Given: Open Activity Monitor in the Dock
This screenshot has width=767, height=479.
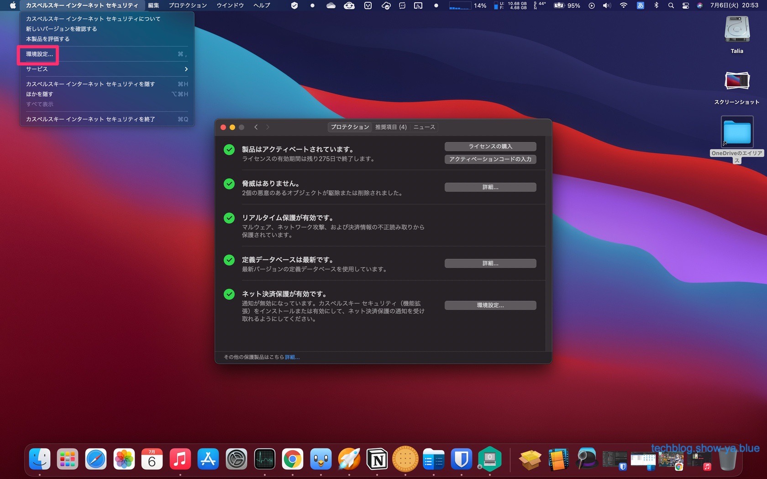Looking at the screenshot, I should pos(264,459).
